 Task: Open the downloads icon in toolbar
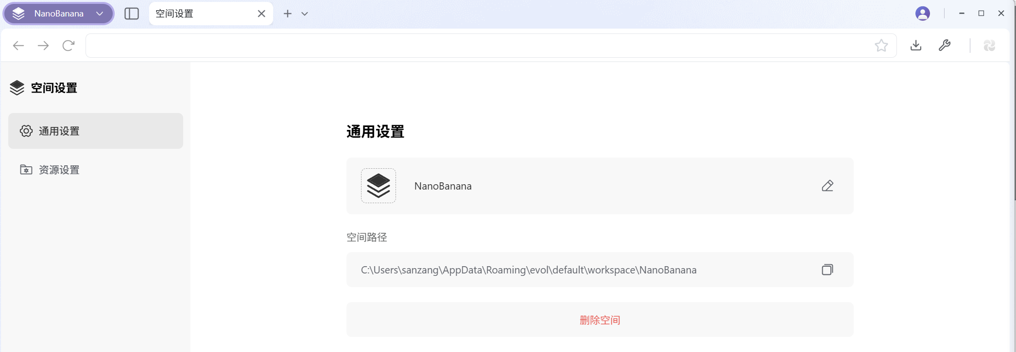pos(915,46)
